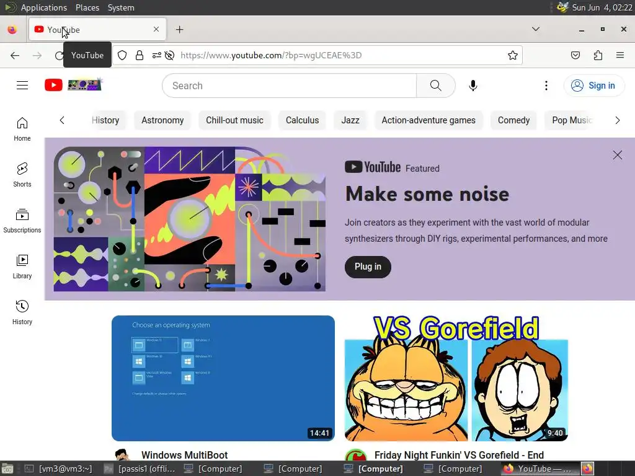The width and height of the screenshot is (635, 476).
Task: Click the browser forward arrow
Action: pyautogui.click(x=37, y=55)
